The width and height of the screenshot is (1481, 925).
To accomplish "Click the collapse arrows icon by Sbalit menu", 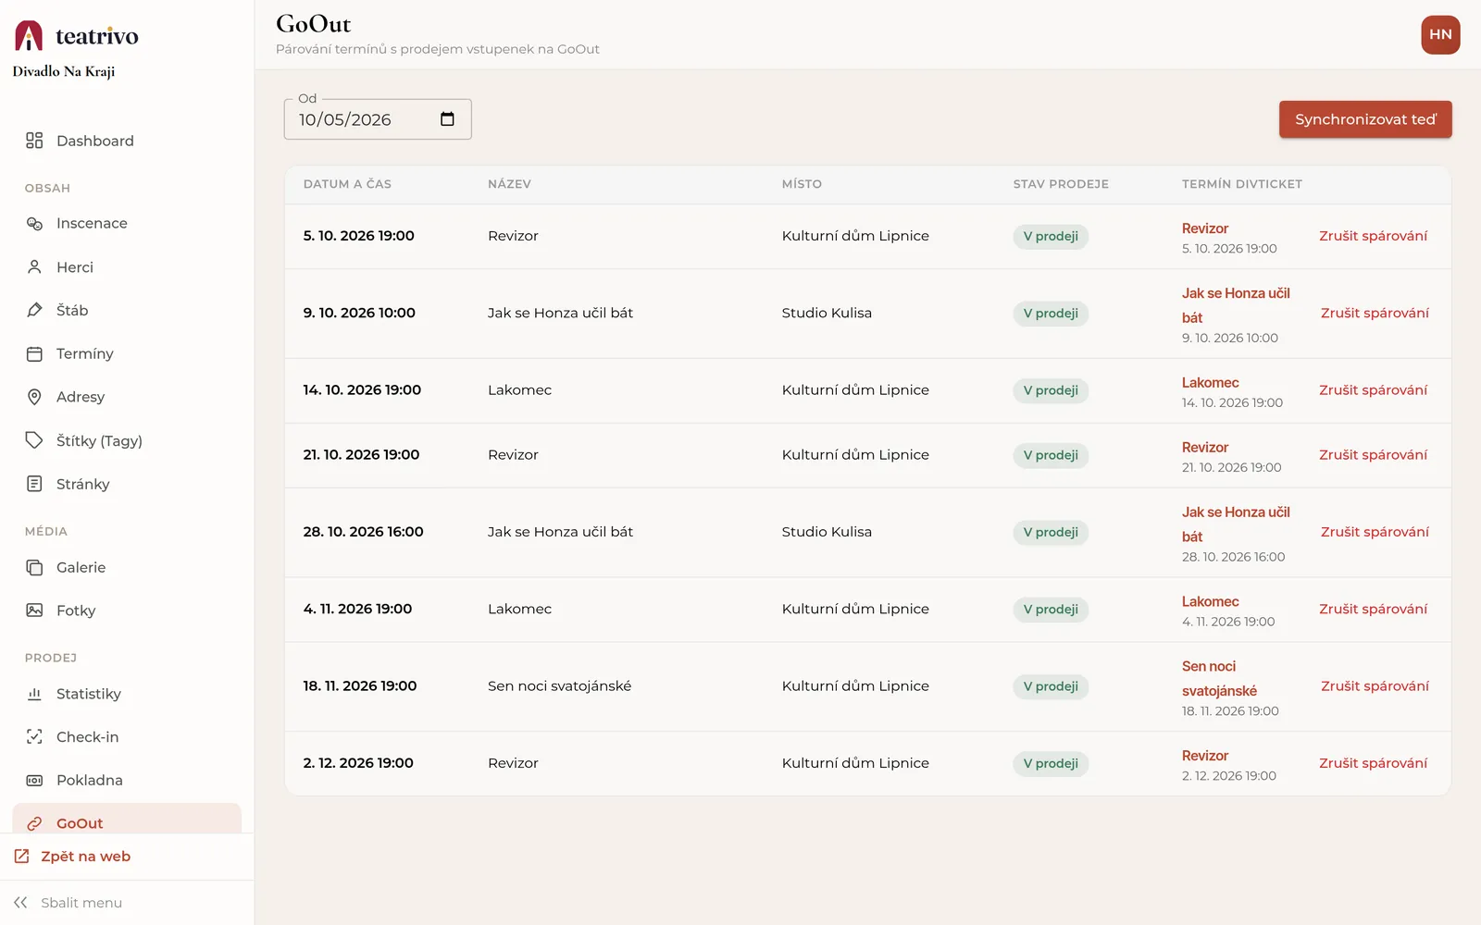I will point(20,903).
